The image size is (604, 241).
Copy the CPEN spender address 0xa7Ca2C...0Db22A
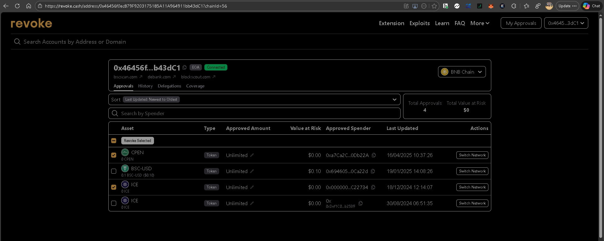click(374, 155)
